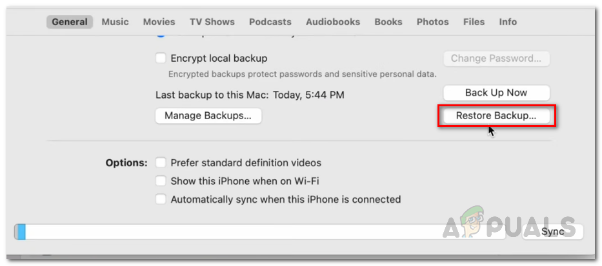Select the Books tab

tap(388, 22)
